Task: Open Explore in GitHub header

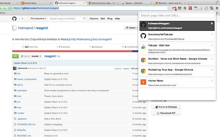Action: (x=94, y=18)
